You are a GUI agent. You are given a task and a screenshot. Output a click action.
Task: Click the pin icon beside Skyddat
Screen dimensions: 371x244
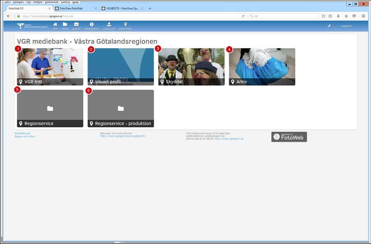(x=162, y=82)
